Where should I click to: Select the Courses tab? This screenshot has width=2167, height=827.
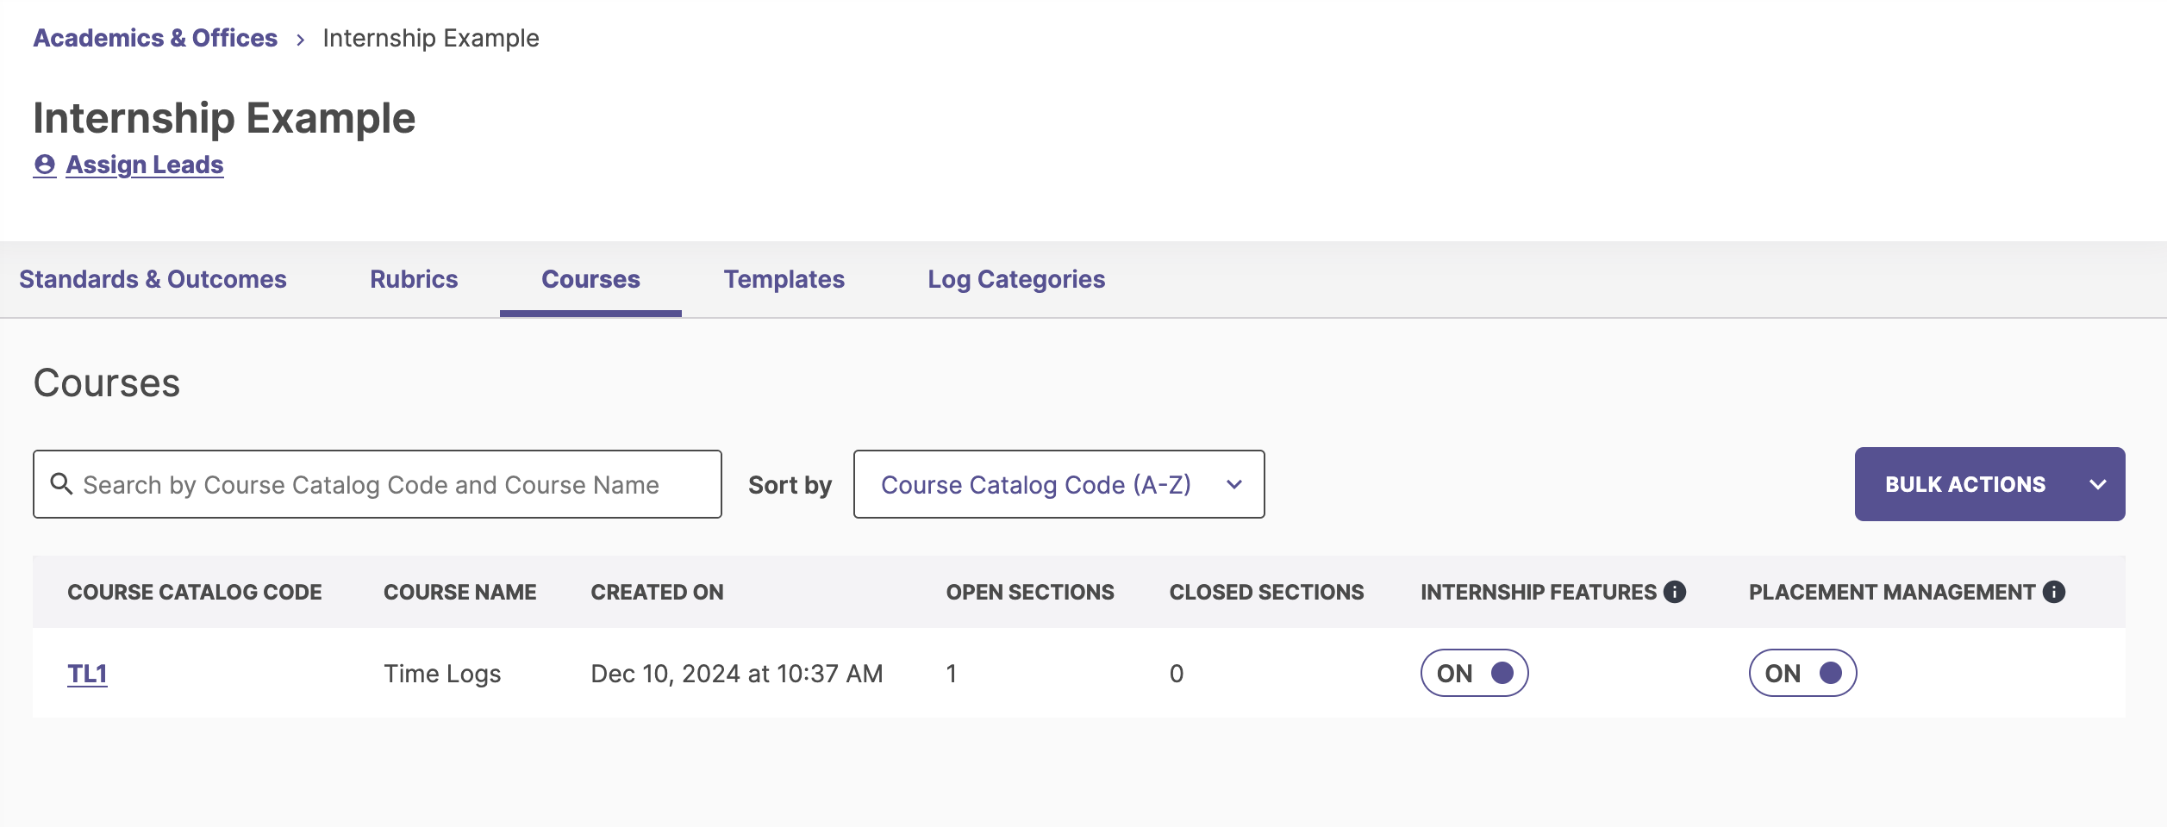590,279
